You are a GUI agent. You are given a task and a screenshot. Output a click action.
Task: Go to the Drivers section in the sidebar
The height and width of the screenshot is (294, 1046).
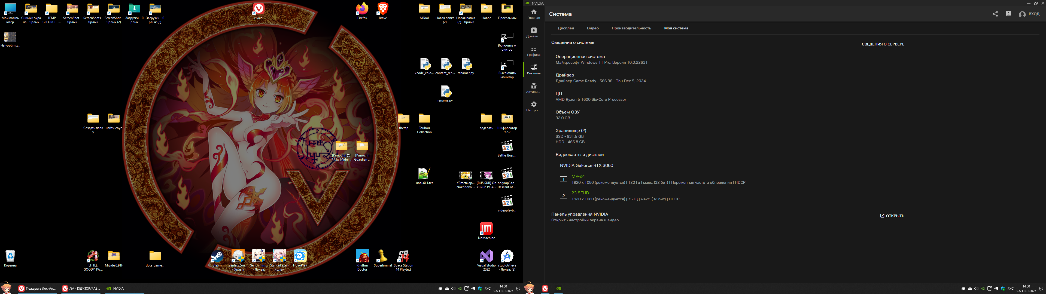534,32
